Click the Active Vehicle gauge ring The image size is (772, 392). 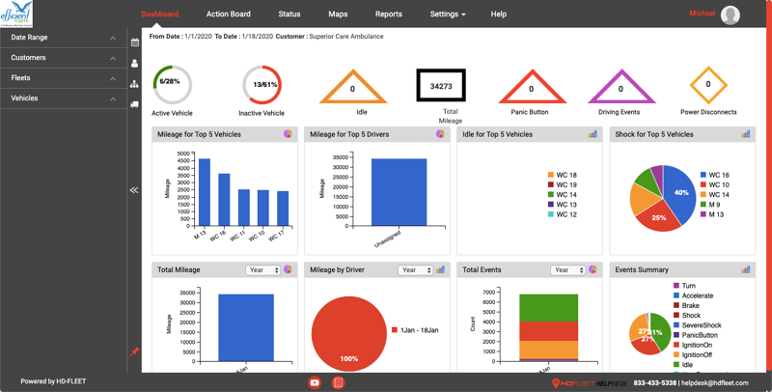[172, 84]
